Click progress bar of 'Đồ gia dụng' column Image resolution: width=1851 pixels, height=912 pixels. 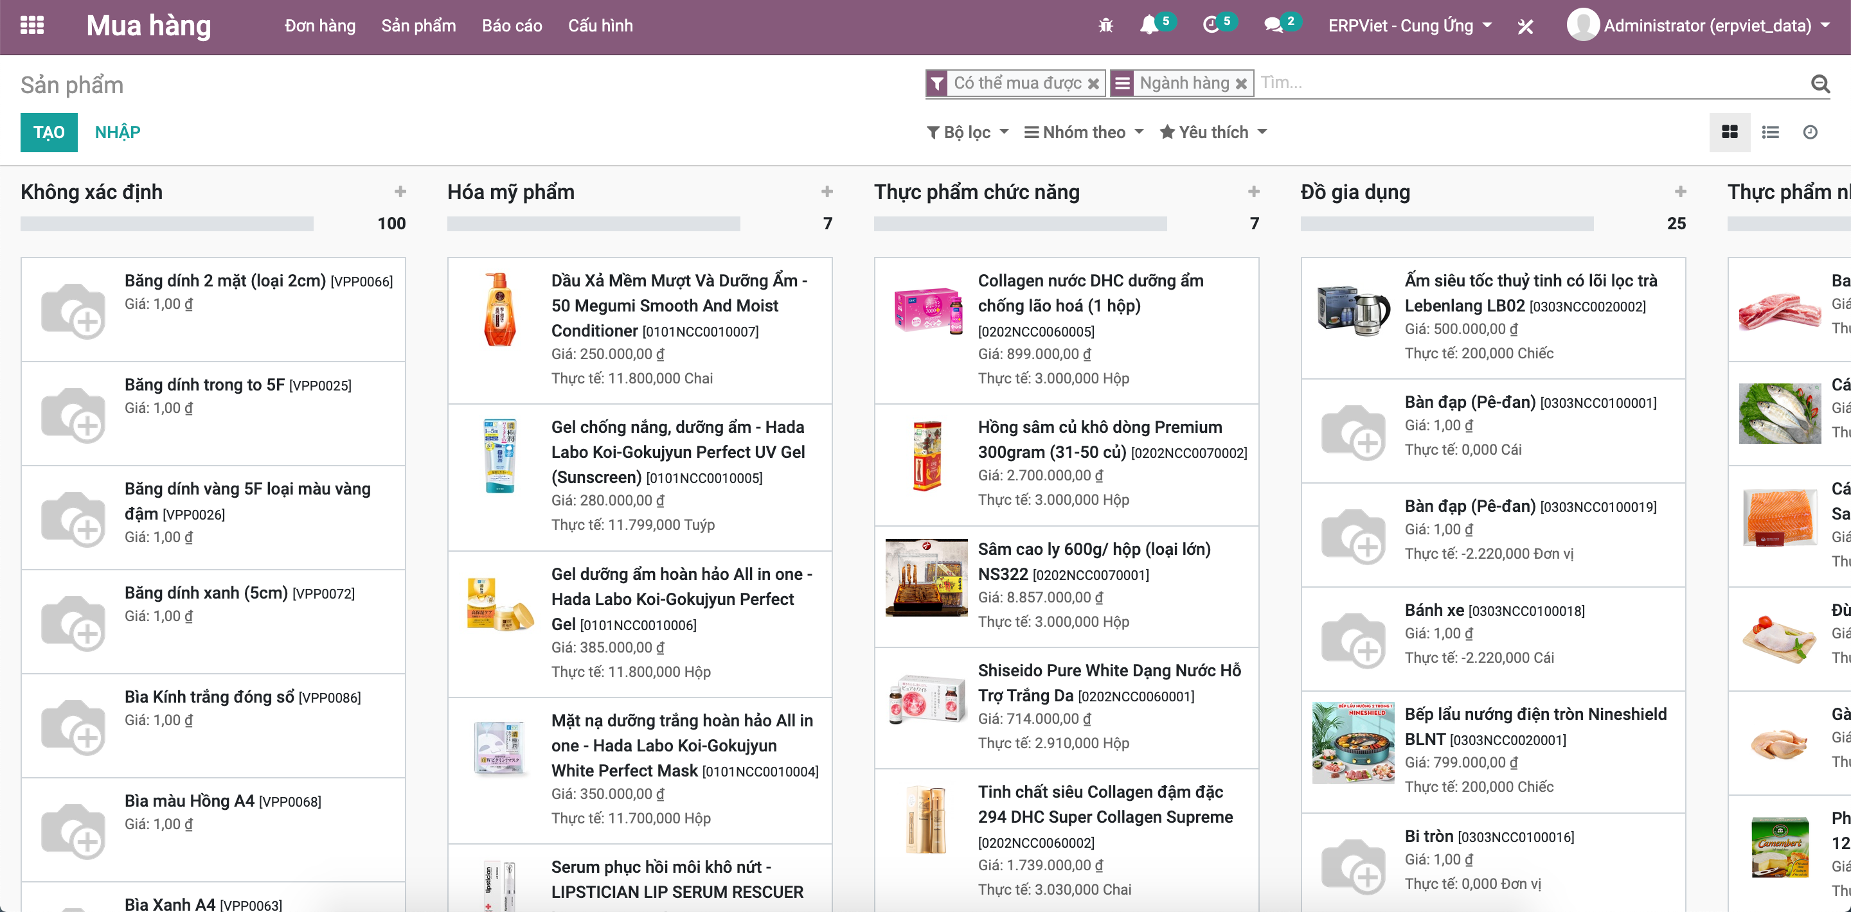click(x=1447, y=224)
